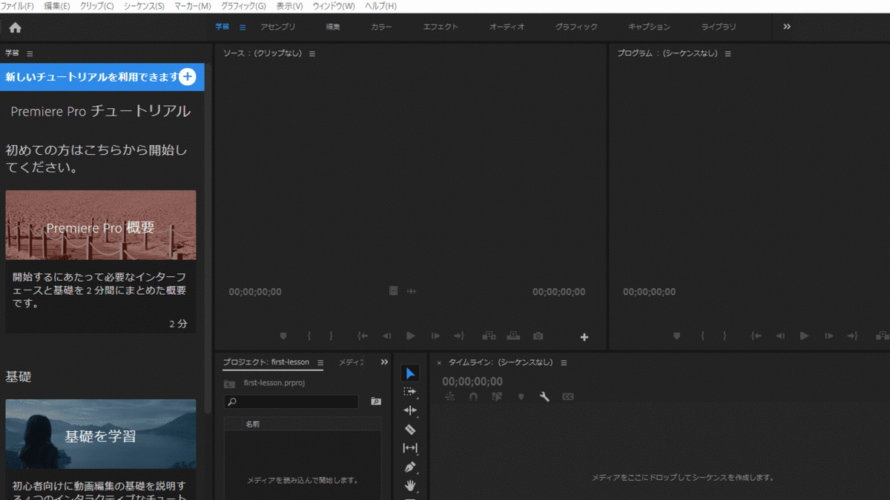890x500 pixels.
Task: Click new tutorials available banner
Action: (x=102, y=77)
